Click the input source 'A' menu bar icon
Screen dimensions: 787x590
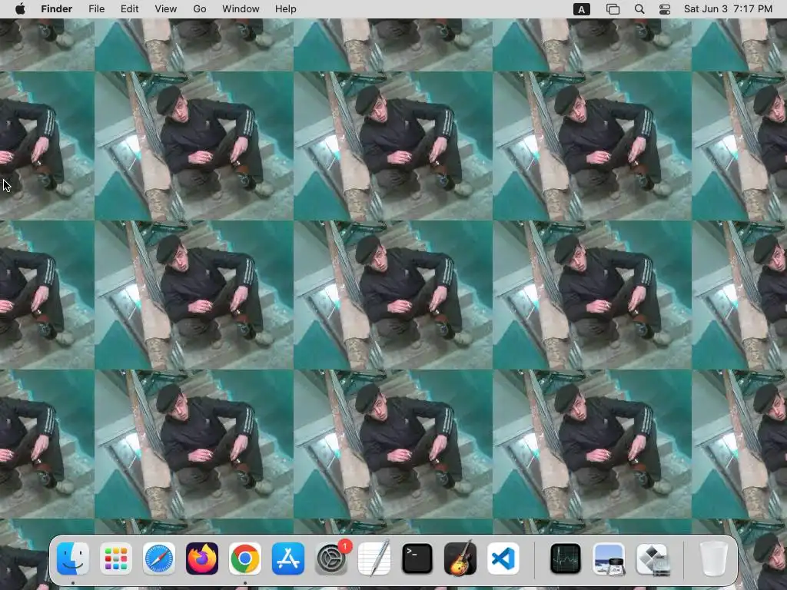point(581,9)
